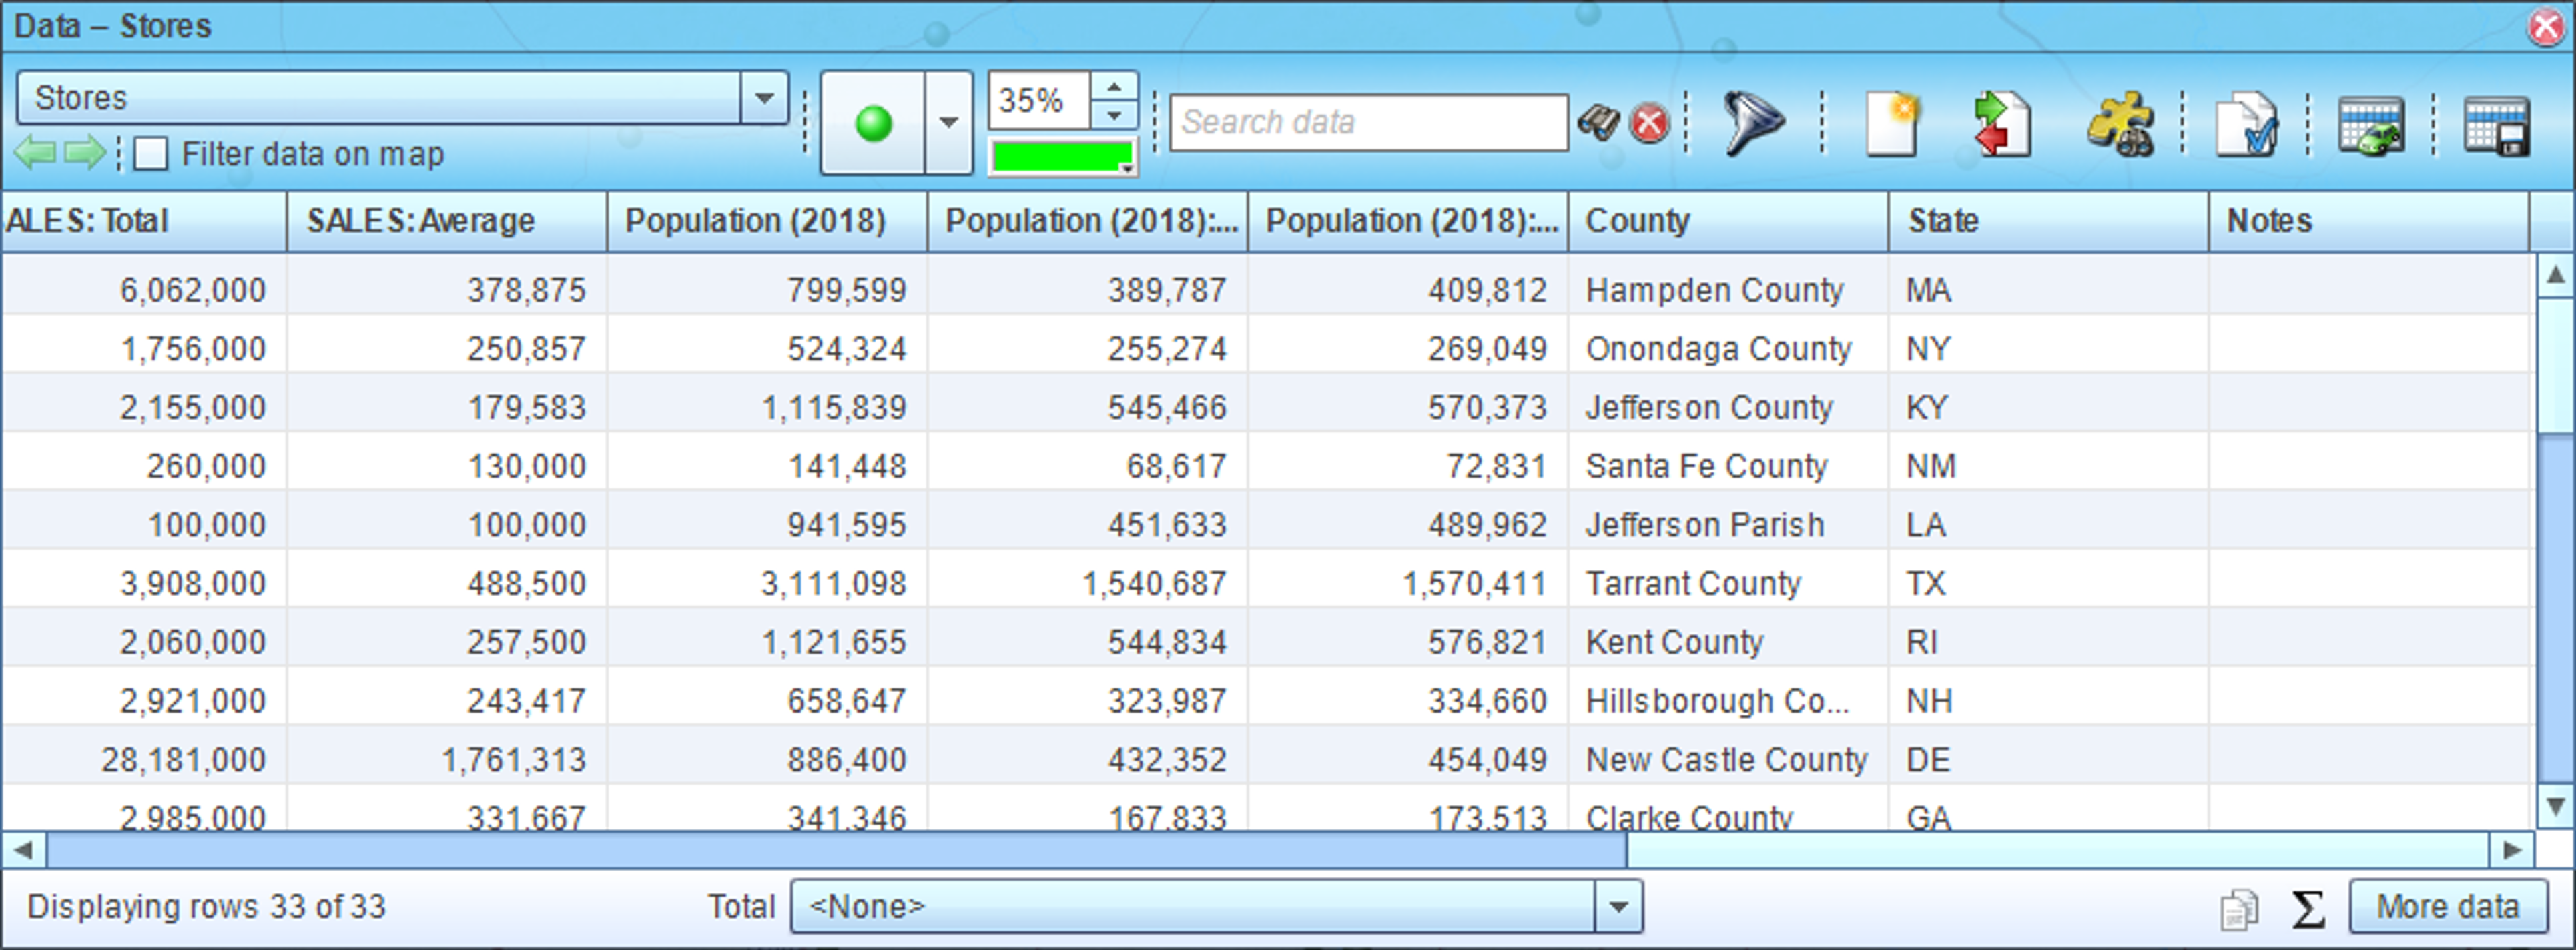Image resolution: width=2576 pixels, height=950 pixels.
Task: Click the 35% size field
Action: tap(1039, 100)
